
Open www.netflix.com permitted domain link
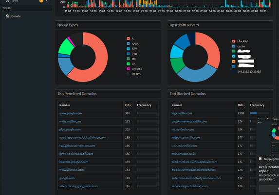(70, 121)
